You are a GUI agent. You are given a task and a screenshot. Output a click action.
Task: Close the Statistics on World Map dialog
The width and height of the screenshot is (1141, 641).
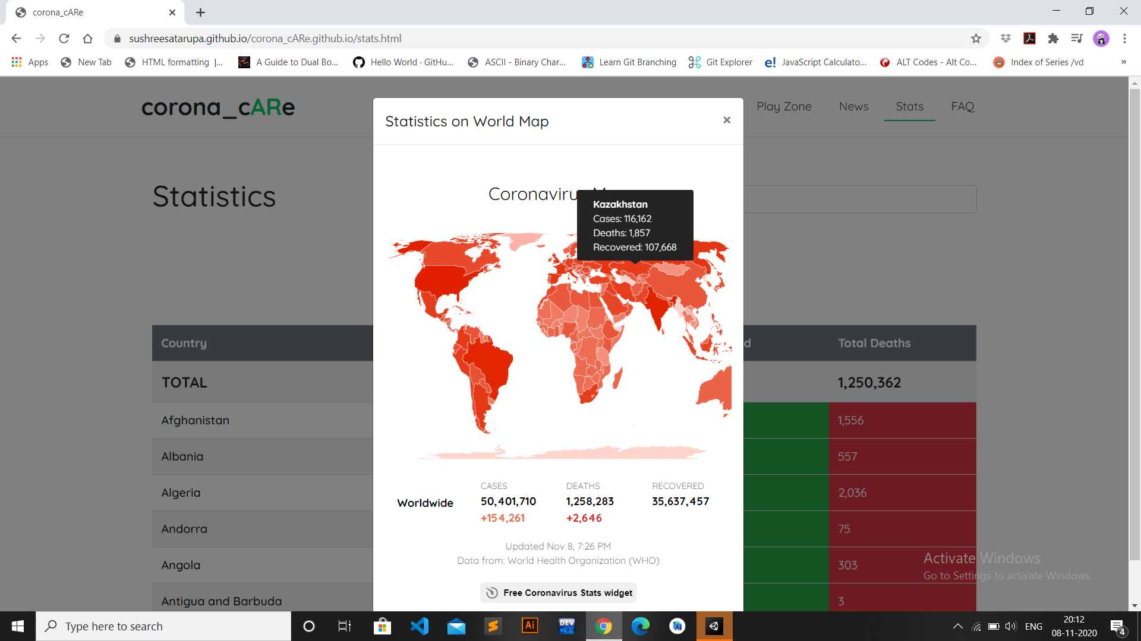point(726,120)
